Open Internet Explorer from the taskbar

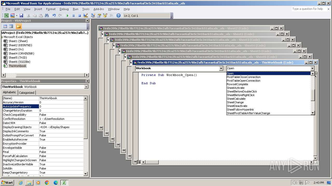point(20,183)
